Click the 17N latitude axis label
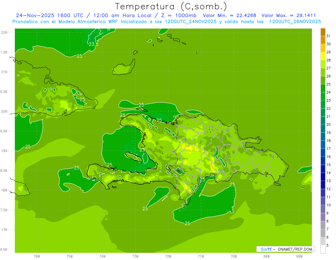 [5, 230]
